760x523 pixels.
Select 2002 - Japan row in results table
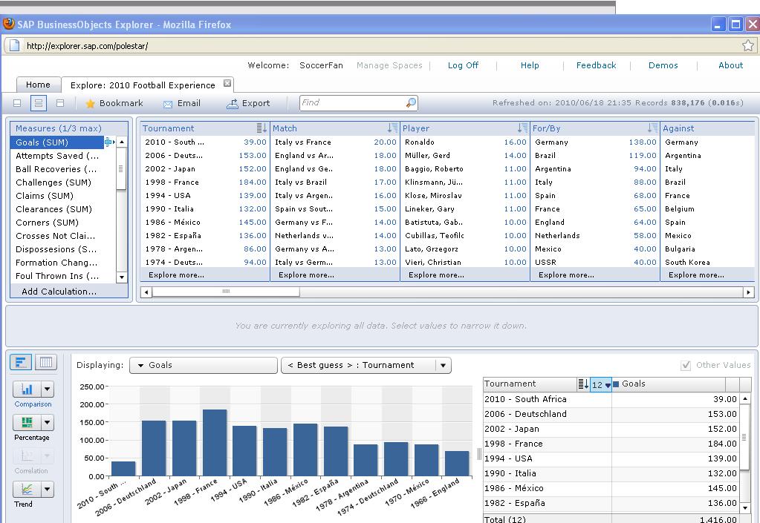click(x=611, y=429)
